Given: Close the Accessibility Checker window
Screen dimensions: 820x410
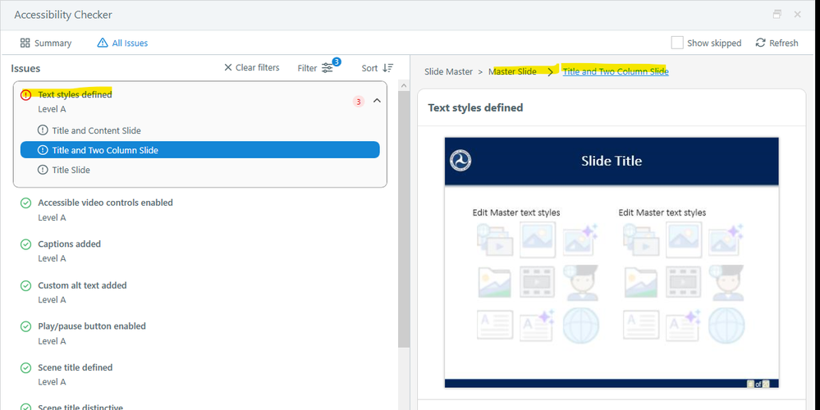Looking at the screenshot, I should (798, 15).
